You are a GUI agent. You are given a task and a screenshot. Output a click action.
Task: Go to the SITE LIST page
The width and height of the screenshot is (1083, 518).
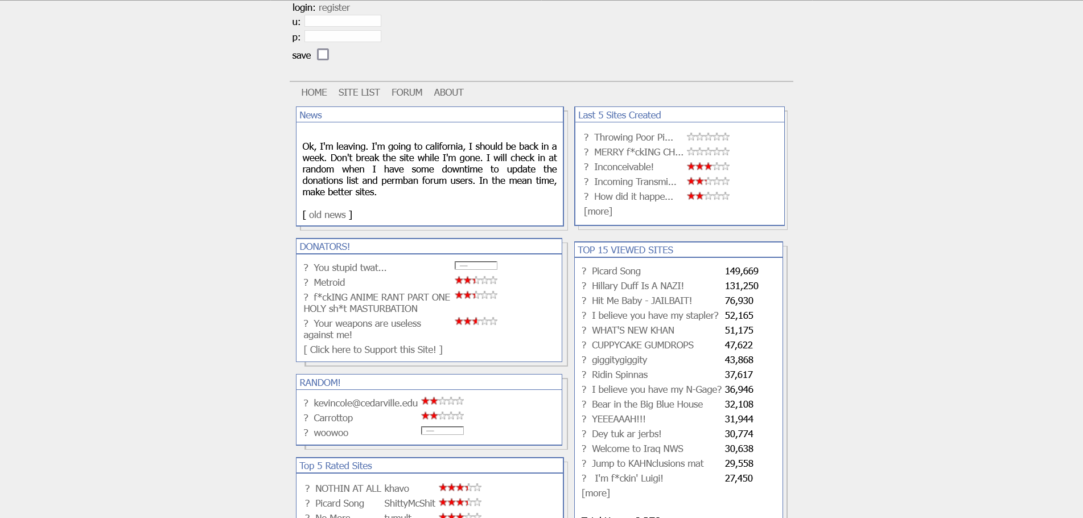(x=359, y=92)
